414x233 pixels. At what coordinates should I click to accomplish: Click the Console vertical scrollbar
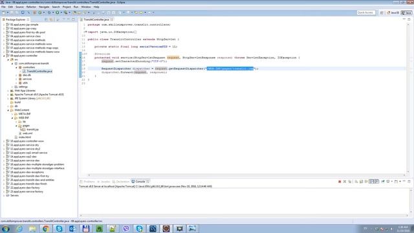pyautogui.click(x=411, y=201)
